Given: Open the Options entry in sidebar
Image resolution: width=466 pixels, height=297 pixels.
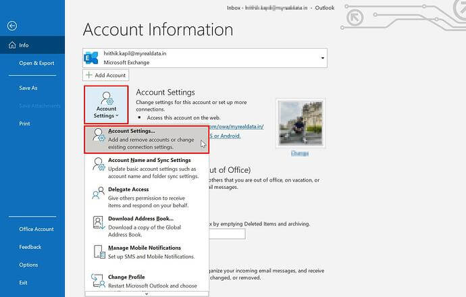Looking at the screenshot, I should (28, 265).
